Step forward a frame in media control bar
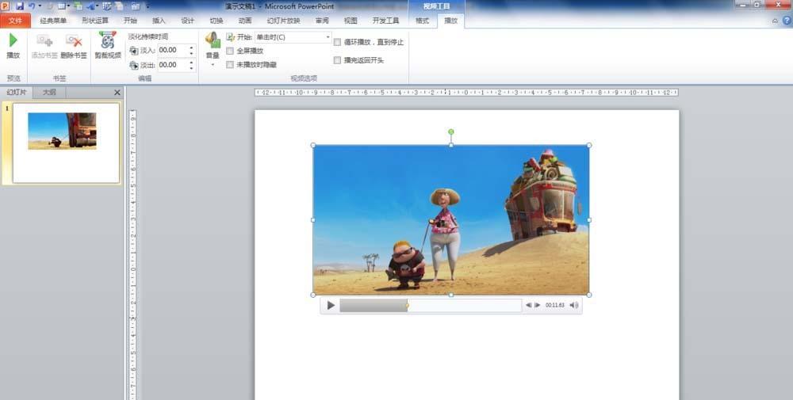The image size is (793, 400). (538, 305)
